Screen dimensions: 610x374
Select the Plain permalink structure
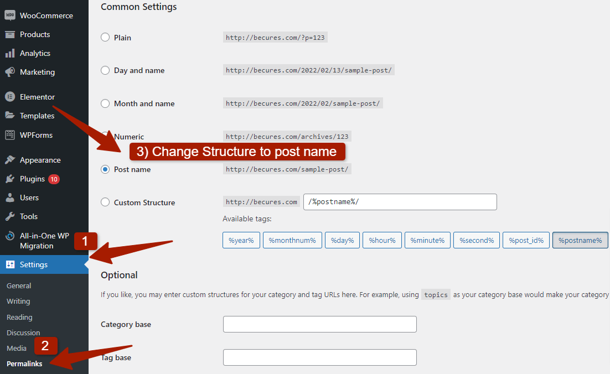coord(105,37)
